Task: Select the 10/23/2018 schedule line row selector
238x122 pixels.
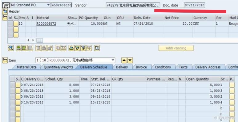Action: pyautogui.click(x=12, y=102)
